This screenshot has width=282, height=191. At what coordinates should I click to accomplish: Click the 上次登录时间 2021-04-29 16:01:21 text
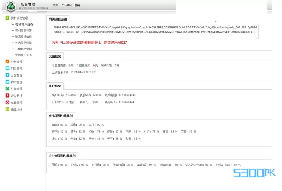(74, 72)
